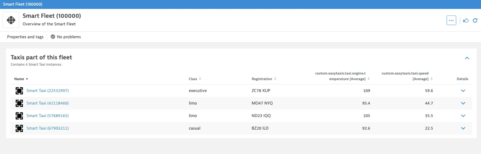Click engine temperature value 109
Screen dimensions: 481x154
(x=367, y=91)
